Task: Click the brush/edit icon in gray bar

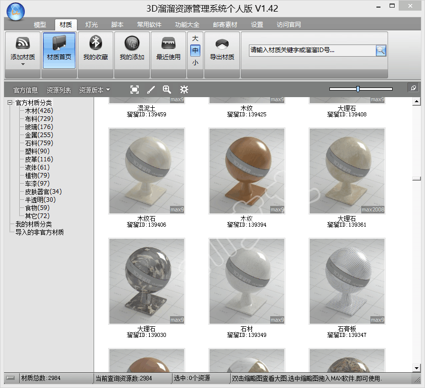Action: coord(151,90)
